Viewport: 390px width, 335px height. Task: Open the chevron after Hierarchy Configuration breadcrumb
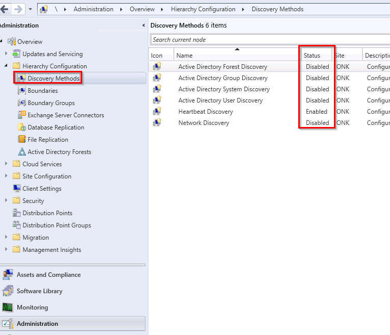pyautogui.click(x=243, y=10)
